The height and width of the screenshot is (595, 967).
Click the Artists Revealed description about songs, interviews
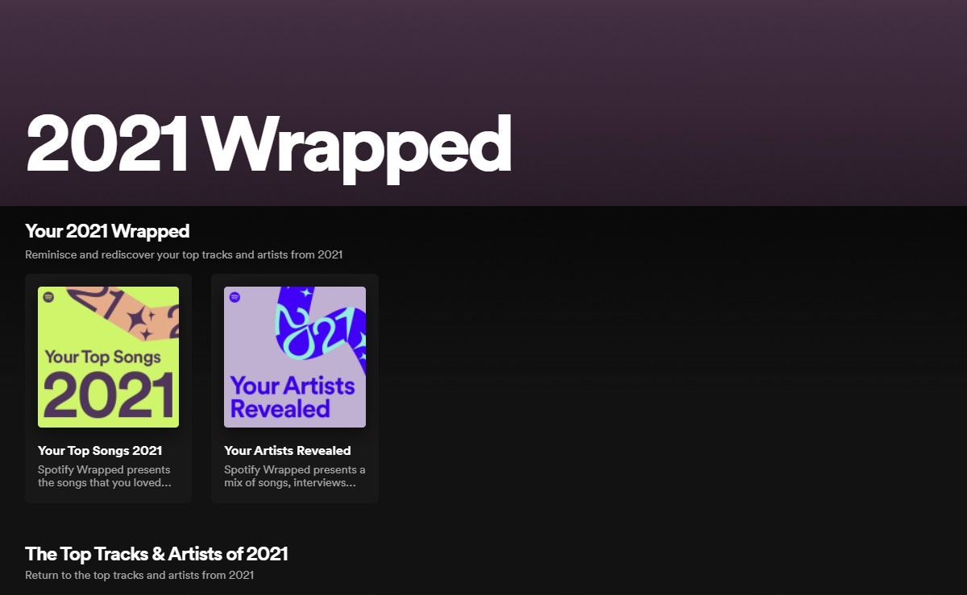click(x=295, y=476)
